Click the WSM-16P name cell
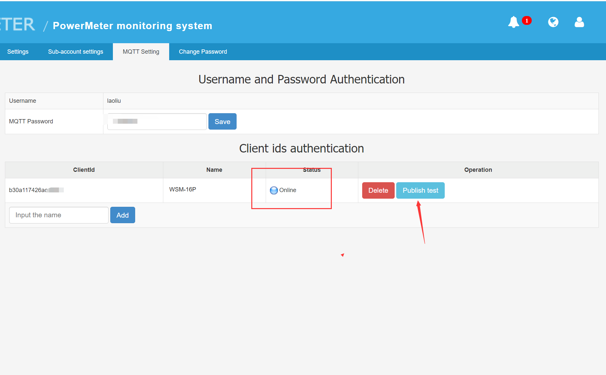This screenshot has width=606, height=375. tap(183, 189)
